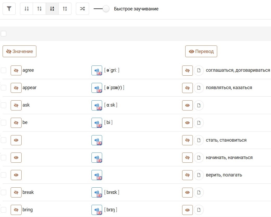Play pronunciation audio for 'break'
The image size is (271, 217).
(97, 193)
